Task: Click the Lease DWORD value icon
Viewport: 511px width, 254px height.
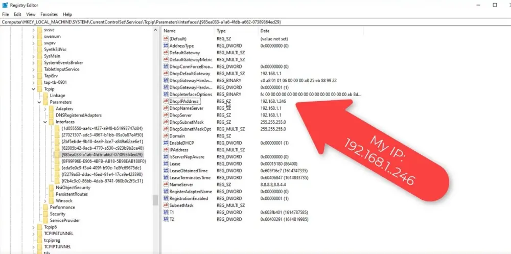Action: pyautogui.click(x=166, y=164)
